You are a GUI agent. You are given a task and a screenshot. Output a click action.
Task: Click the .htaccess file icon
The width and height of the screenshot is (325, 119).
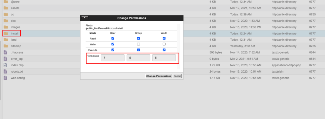click(x=5, y=52)
